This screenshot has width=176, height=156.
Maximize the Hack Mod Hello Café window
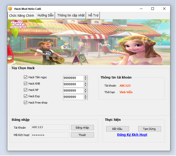click(x=153, y=9)
